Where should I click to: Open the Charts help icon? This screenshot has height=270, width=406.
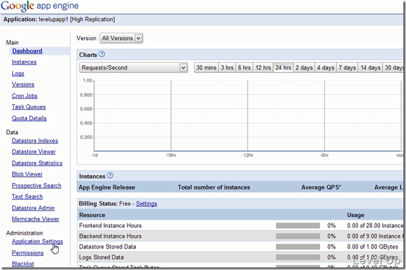point(101,54)
